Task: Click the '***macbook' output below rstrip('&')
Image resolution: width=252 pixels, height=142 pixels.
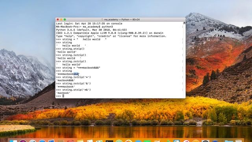Action: (65, 87)
